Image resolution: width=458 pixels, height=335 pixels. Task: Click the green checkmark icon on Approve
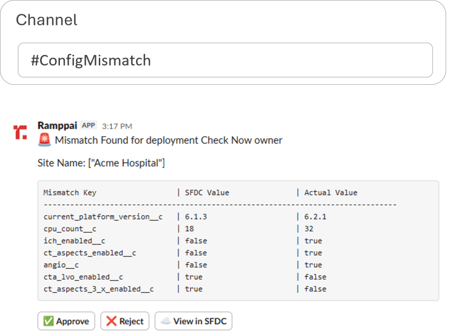pos(48,321)
